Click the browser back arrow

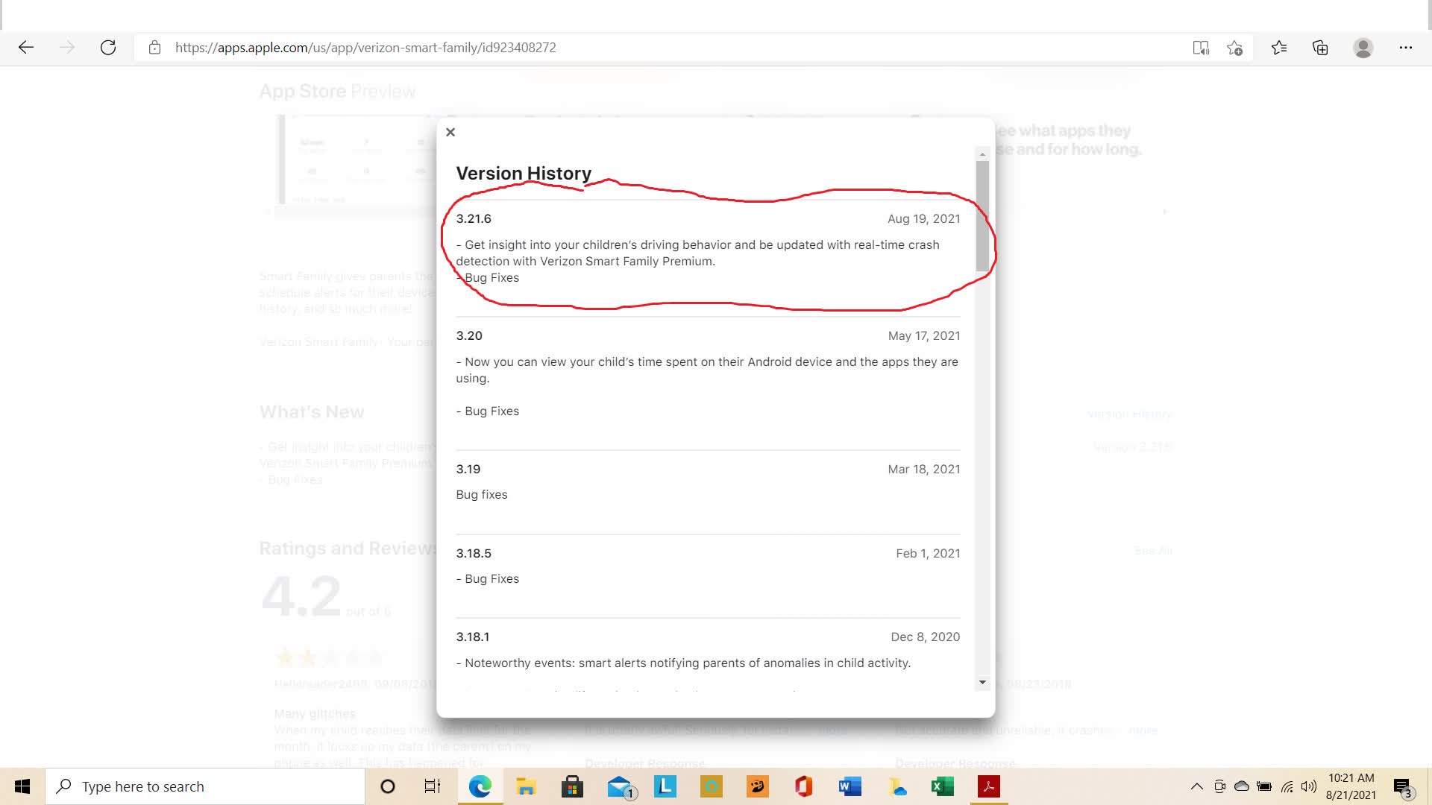[26, 48]
